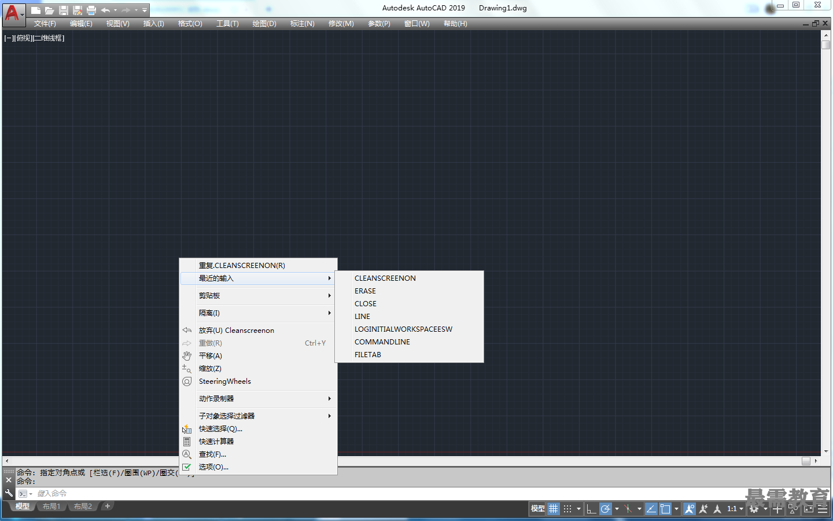Switch to the 布局1 layout tab
Viewport: 833px width, 521px height.
click(x=51, y=507)
